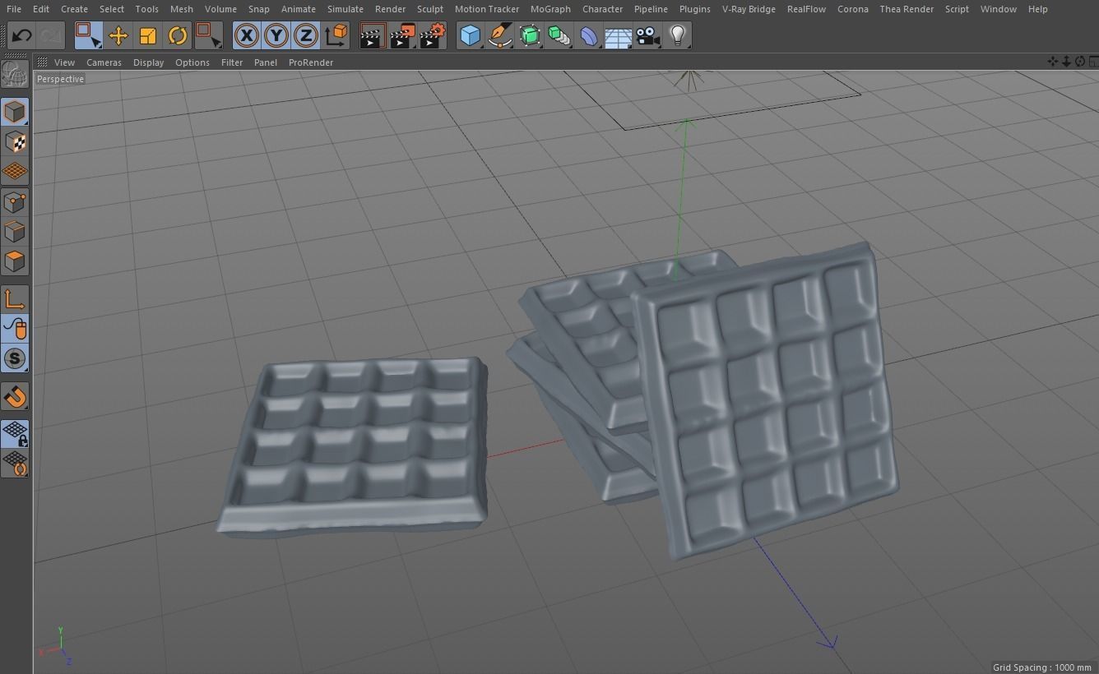The height and width of the screenshot is (674, 1099).
Task: Click the viewport zoom navigation icon
Action: 1066,62
